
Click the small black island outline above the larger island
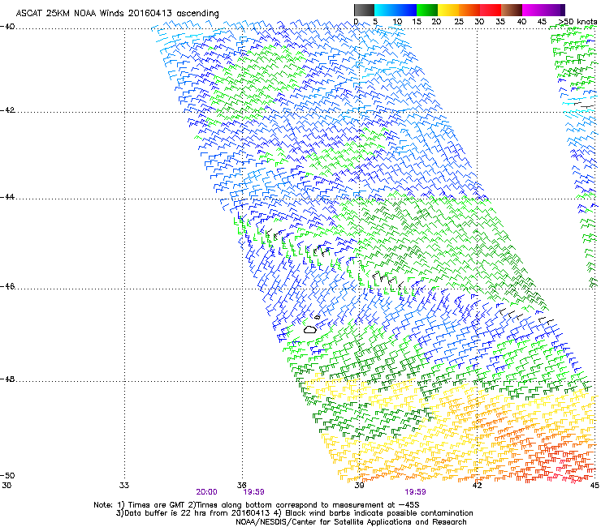(318, 317)
